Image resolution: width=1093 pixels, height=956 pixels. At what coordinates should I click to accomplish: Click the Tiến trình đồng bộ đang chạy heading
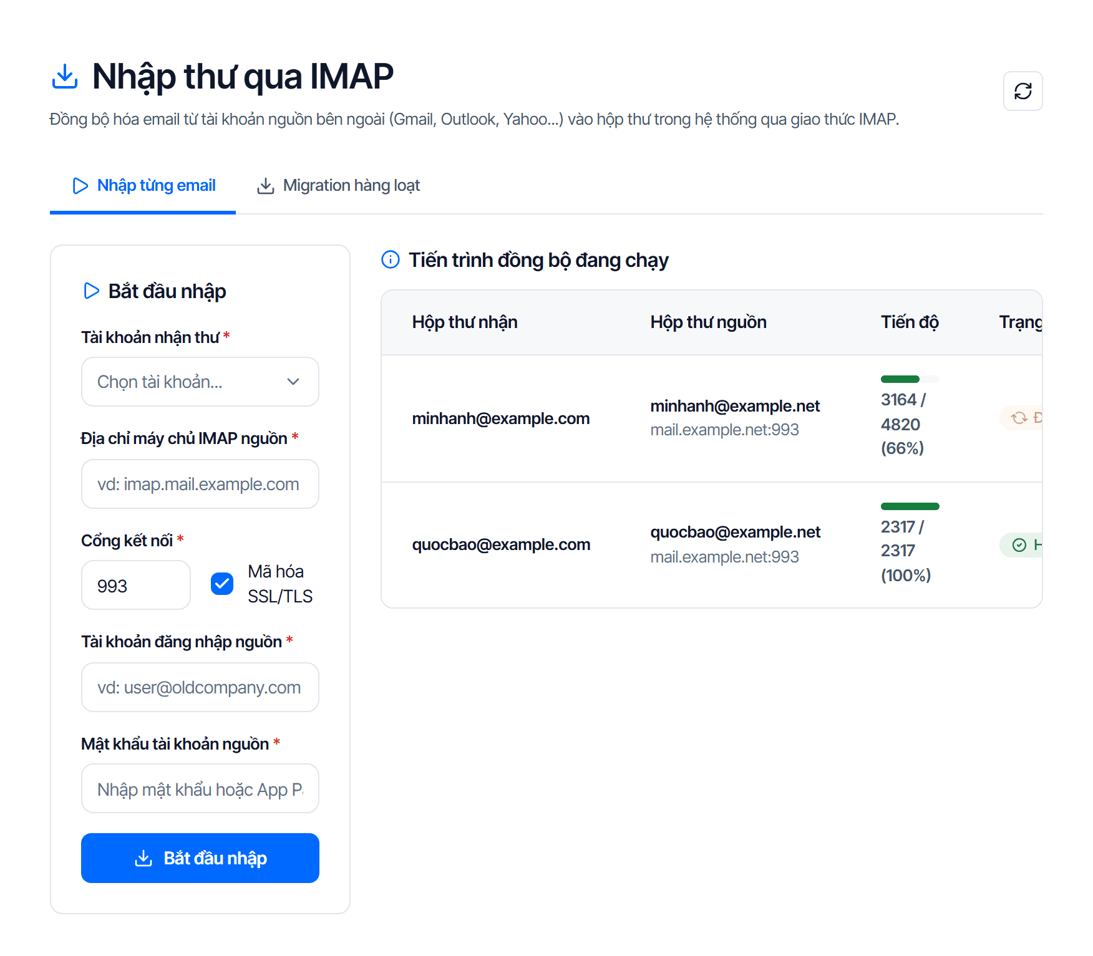coord(538,259)
